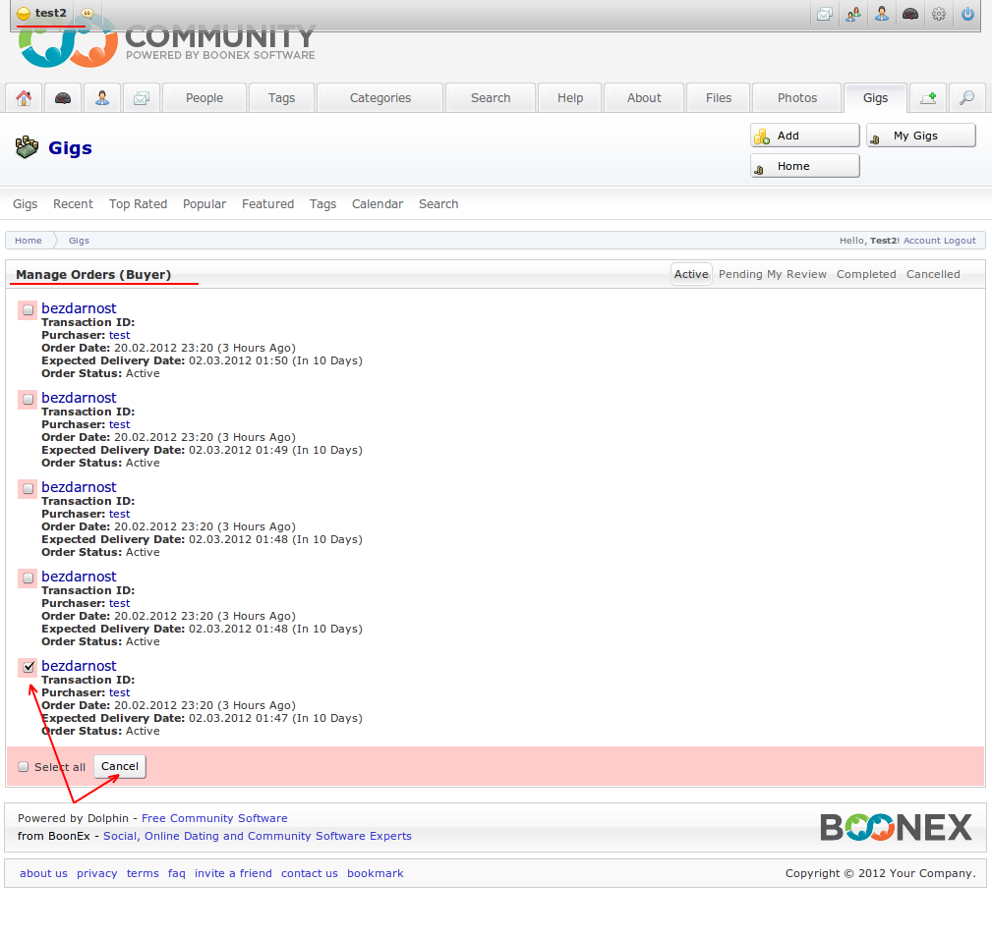Click the blue power icon in top bar

click(967, 14)
